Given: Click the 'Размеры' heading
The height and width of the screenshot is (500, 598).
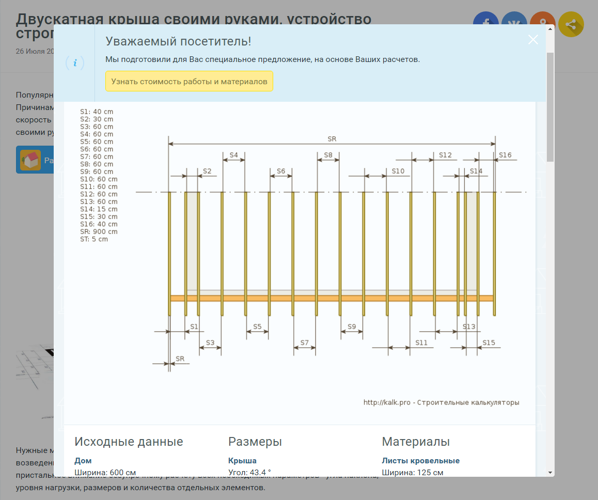Looking at the screenshot, I should tap(255, 441).
